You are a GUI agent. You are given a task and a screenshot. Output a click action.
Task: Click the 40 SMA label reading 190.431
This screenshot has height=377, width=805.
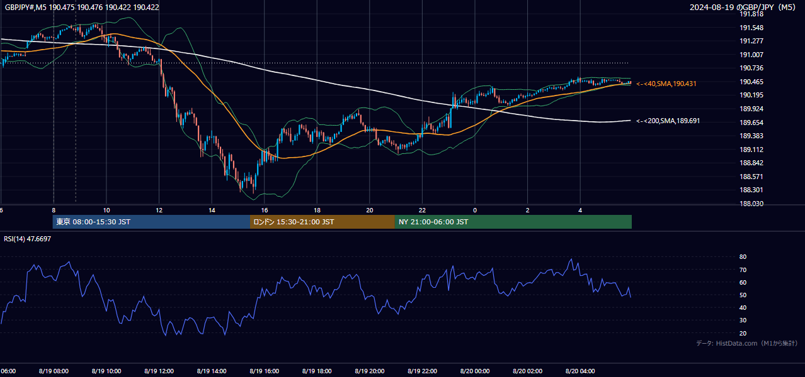click(666, 84)
